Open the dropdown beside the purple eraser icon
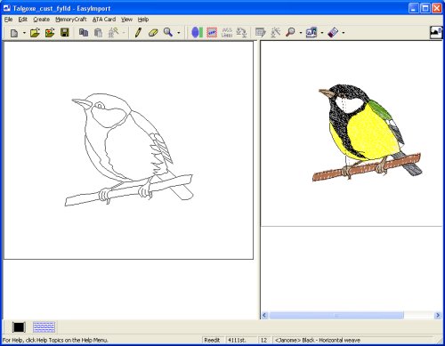This screenshot has width=445, height=346. point(344,33)
